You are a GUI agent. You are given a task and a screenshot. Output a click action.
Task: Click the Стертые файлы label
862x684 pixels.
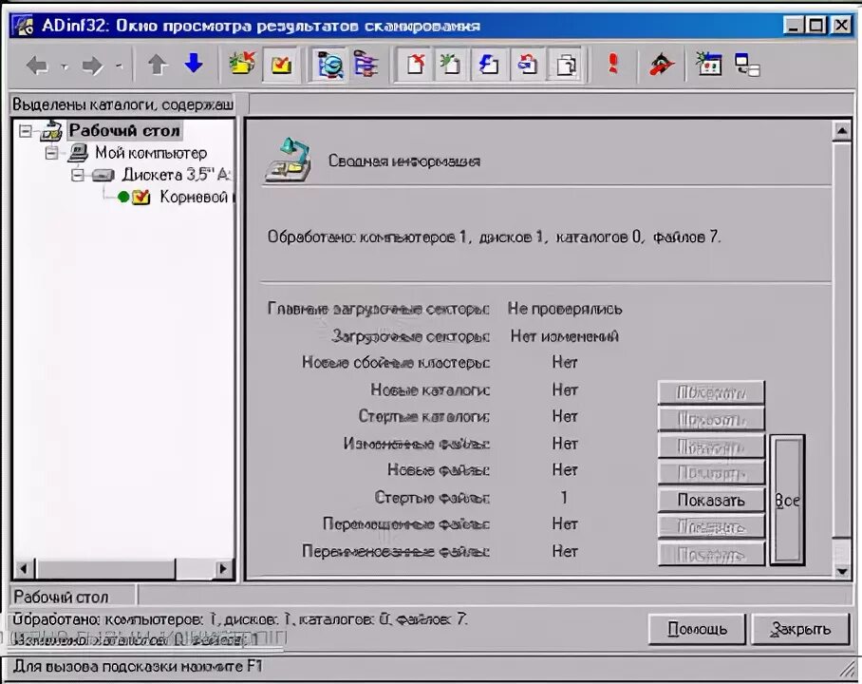(x=432, y=498)
